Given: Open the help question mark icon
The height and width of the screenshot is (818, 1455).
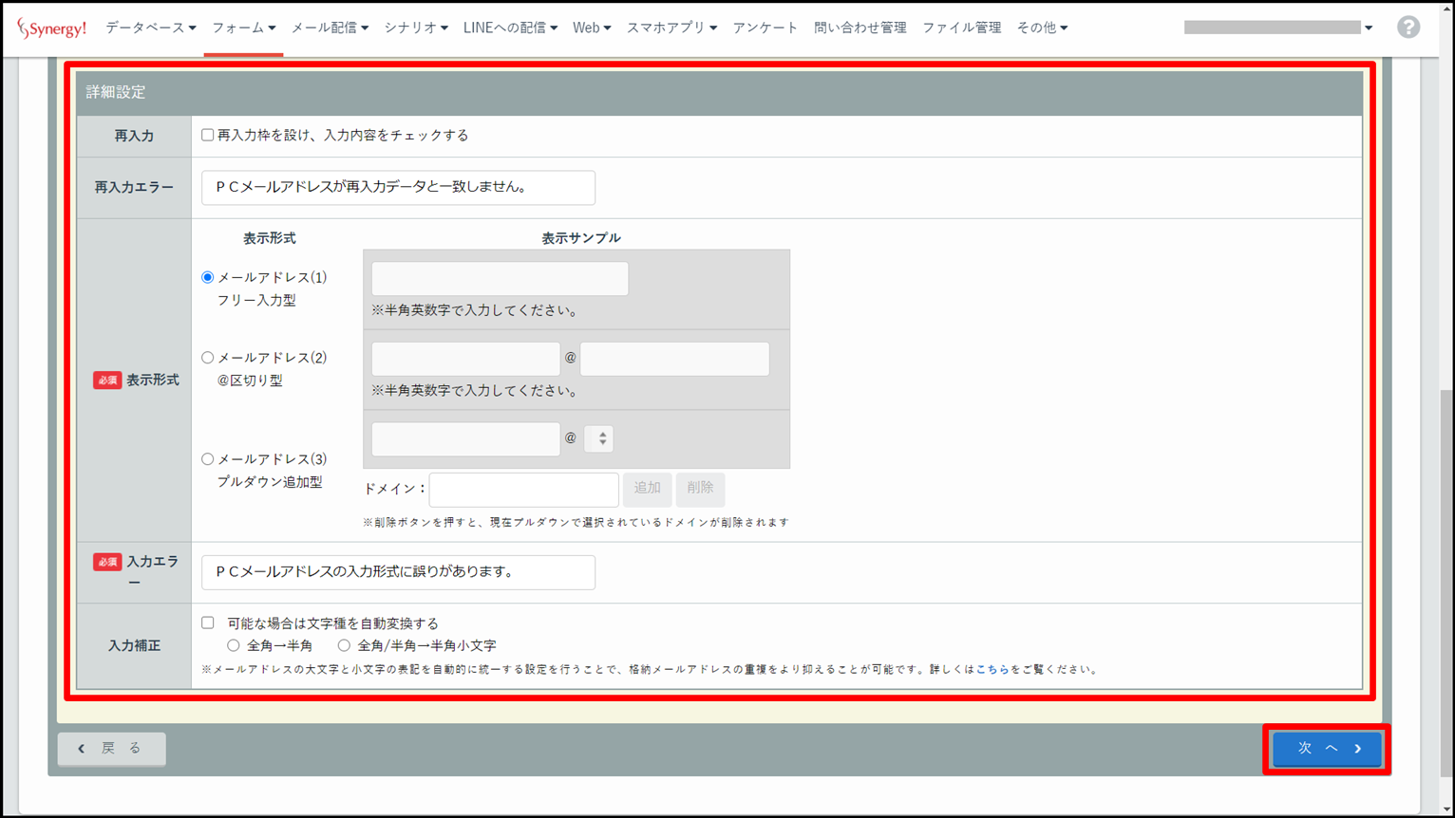Looking at the screenshot, I should [1408, 28].
